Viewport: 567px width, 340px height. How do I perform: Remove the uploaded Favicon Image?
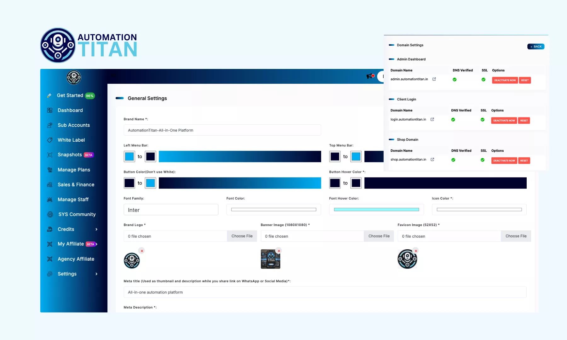416,251
